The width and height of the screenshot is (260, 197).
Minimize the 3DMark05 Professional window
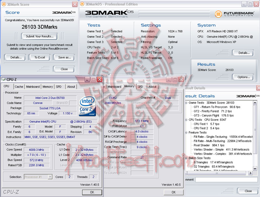244,4
